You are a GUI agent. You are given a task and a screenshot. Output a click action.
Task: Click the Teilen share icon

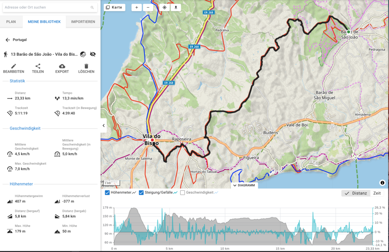coord(38,66)
